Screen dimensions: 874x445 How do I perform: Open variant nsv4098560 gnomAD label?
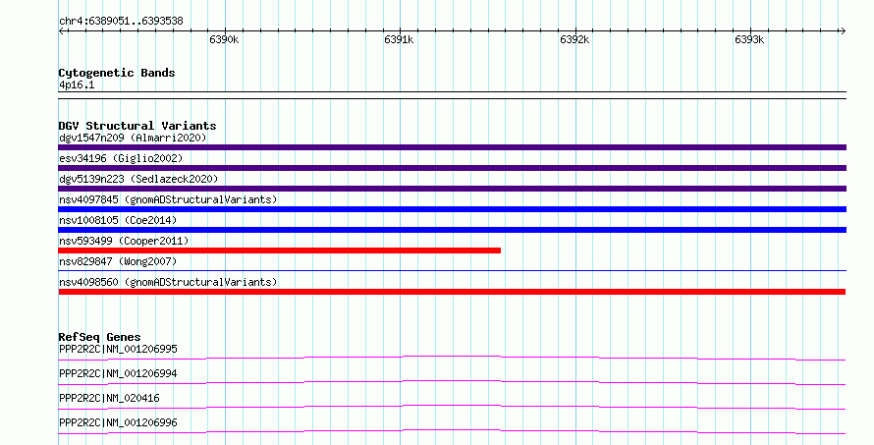(x=168, y=282)
